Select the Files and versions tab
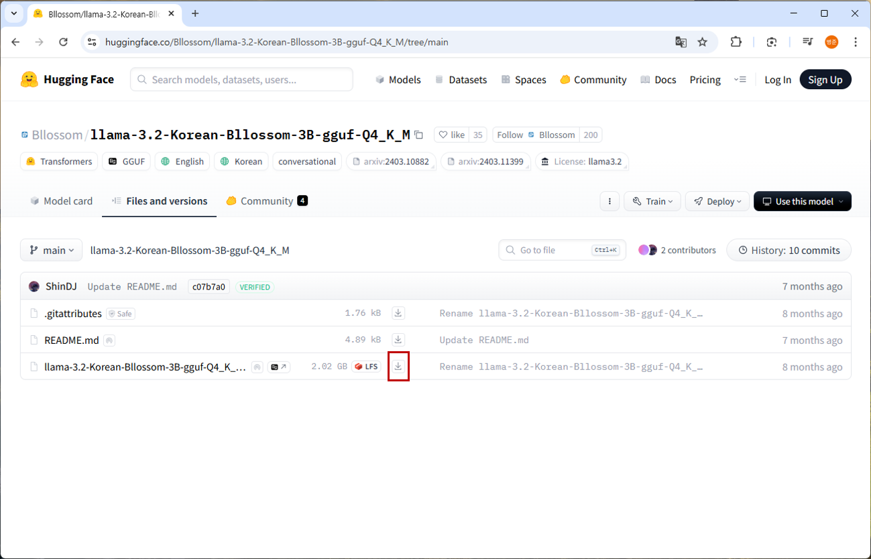 pyautogui.click(x=160, y=201)
